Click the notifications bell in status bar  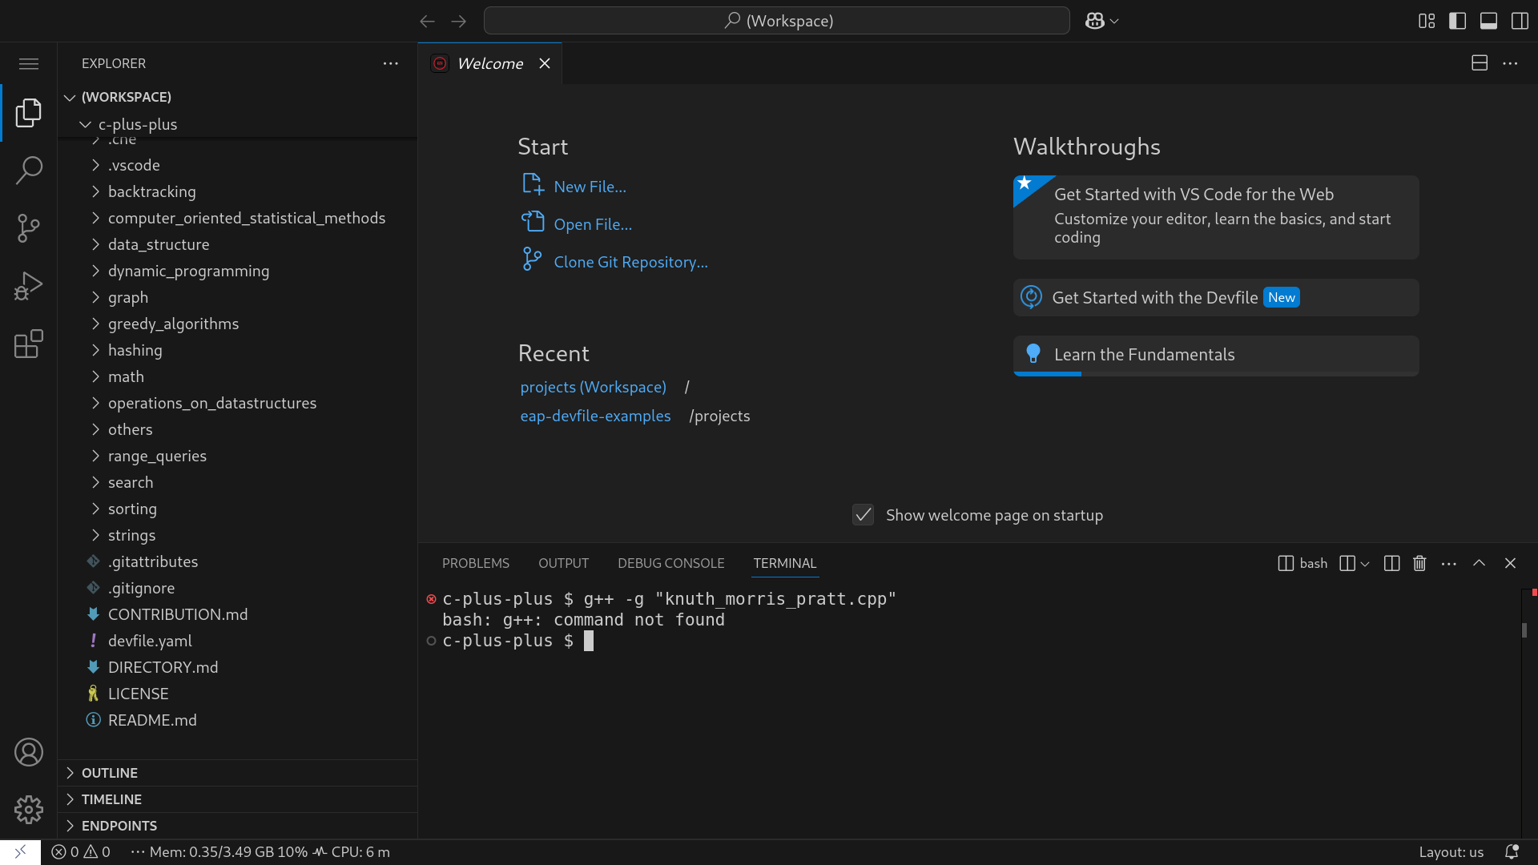(1512, 851)
